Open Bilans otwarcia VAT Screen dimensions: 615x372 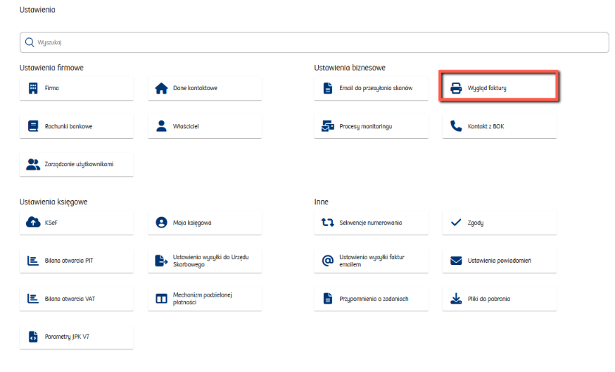[x=77, y=299]
